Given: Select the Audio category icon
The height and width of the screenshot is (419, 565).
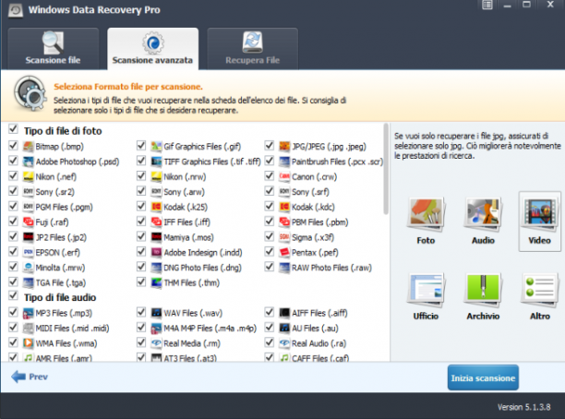Looking at the screenshot, I should [483, 213].
